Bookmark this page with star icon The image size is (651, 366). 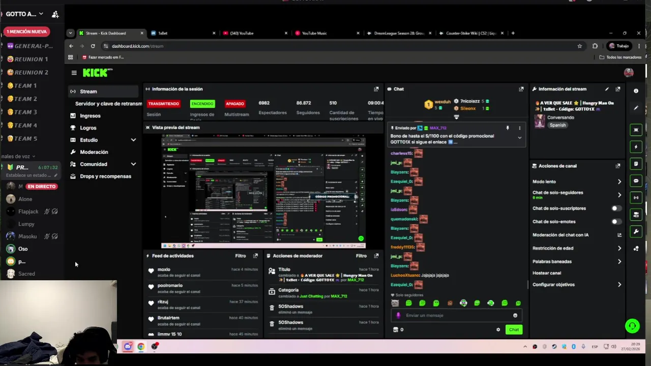[579, 46]
